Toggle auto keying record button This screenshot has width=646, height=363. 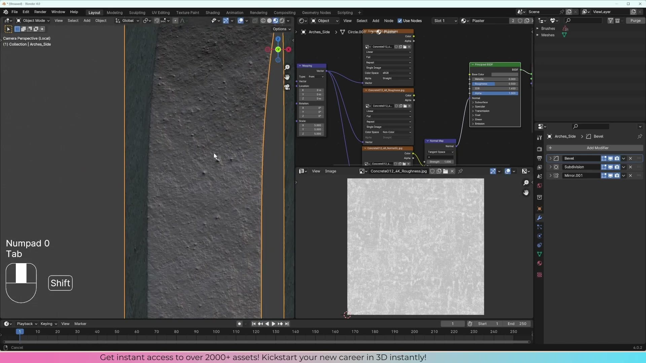[239, 324]
